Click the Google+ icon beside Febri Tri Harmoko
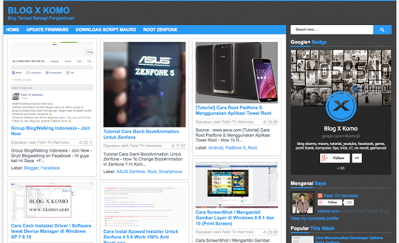The width and height of the screenshot is (399, 243). point(320,195)
